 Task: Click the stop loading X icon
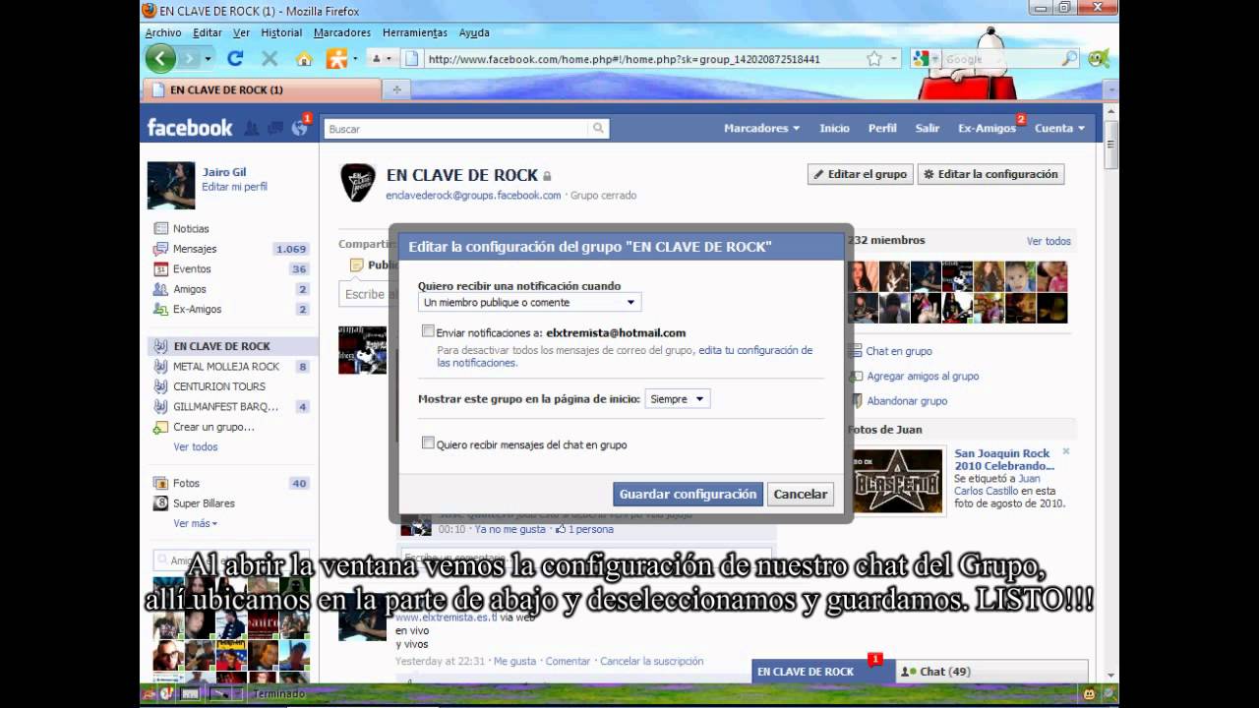pyautogui.click(x=269, y=59)
